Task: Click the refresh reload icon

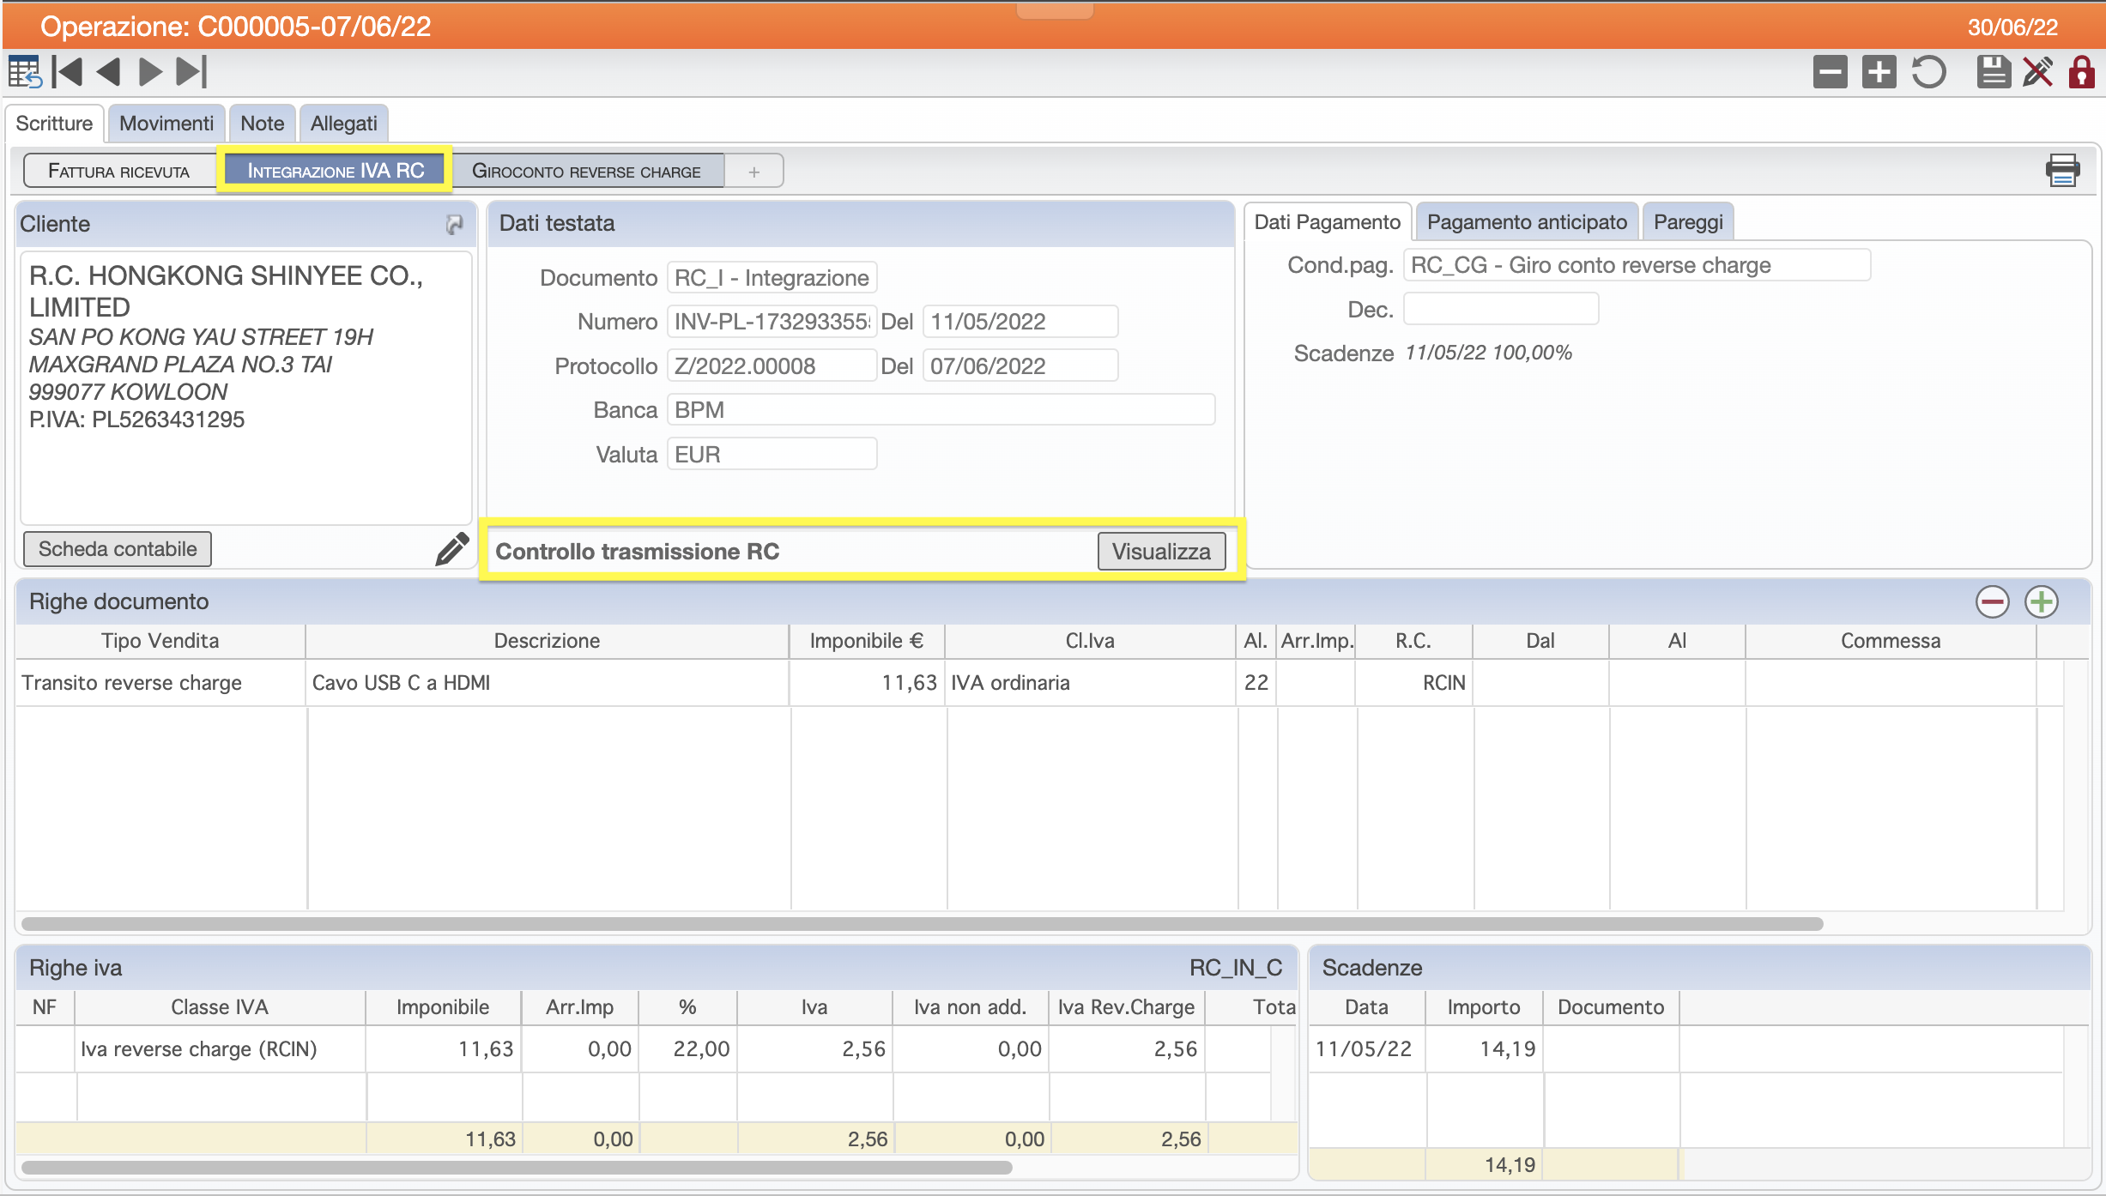Action: point(1928,72)
